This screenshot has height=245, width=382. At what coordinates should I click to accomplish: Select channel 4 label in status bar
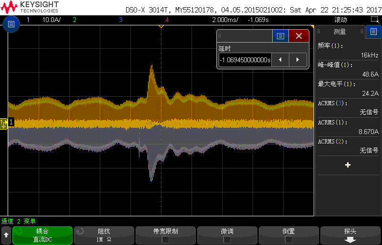[167, 20]
